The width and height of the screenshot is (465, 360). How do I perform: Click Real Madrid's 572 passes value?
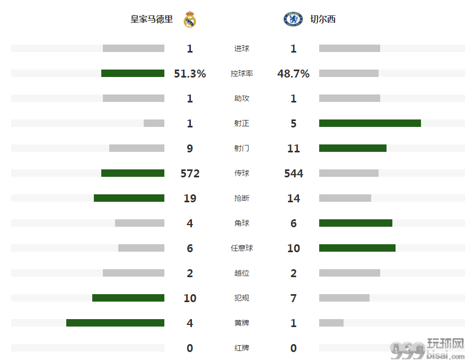(190, 173)
